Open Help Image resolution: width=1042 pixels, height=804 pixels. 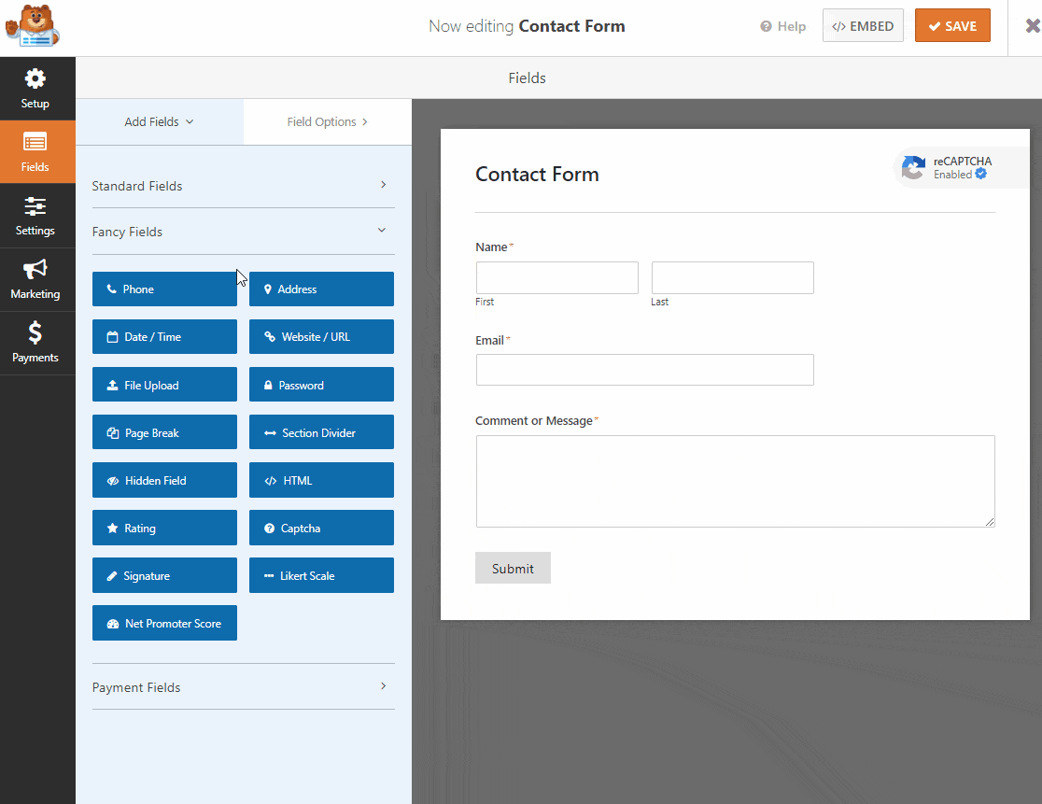click(782, 26)
